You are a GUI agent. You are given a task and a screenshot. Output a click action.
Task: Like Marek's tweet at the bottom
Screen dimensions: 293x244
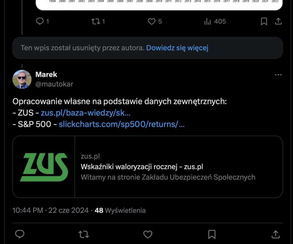(147, 234)
